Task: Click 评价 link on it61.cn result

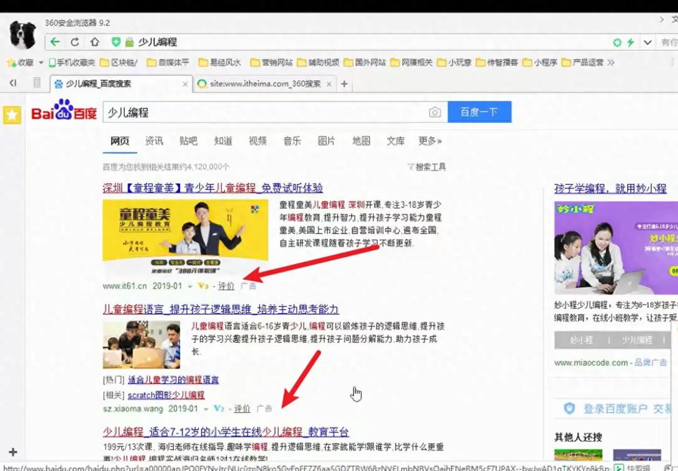Action: [x=226, y=285]
